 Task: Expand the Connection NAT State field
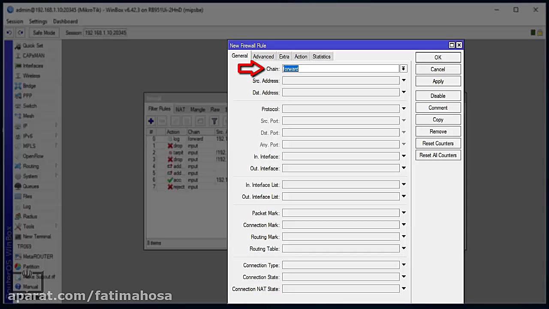point(404,289)
